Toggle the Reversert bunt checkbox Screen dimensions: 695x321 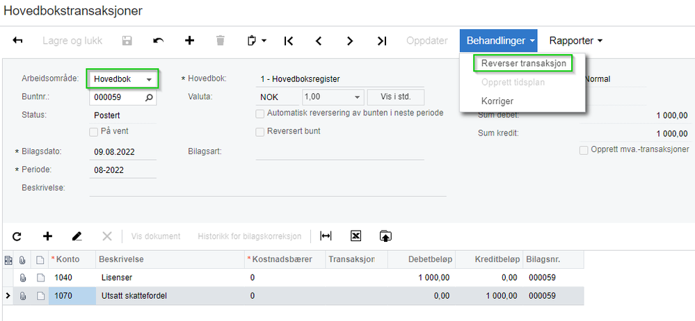pyautogui.click(x=260, y=132)
